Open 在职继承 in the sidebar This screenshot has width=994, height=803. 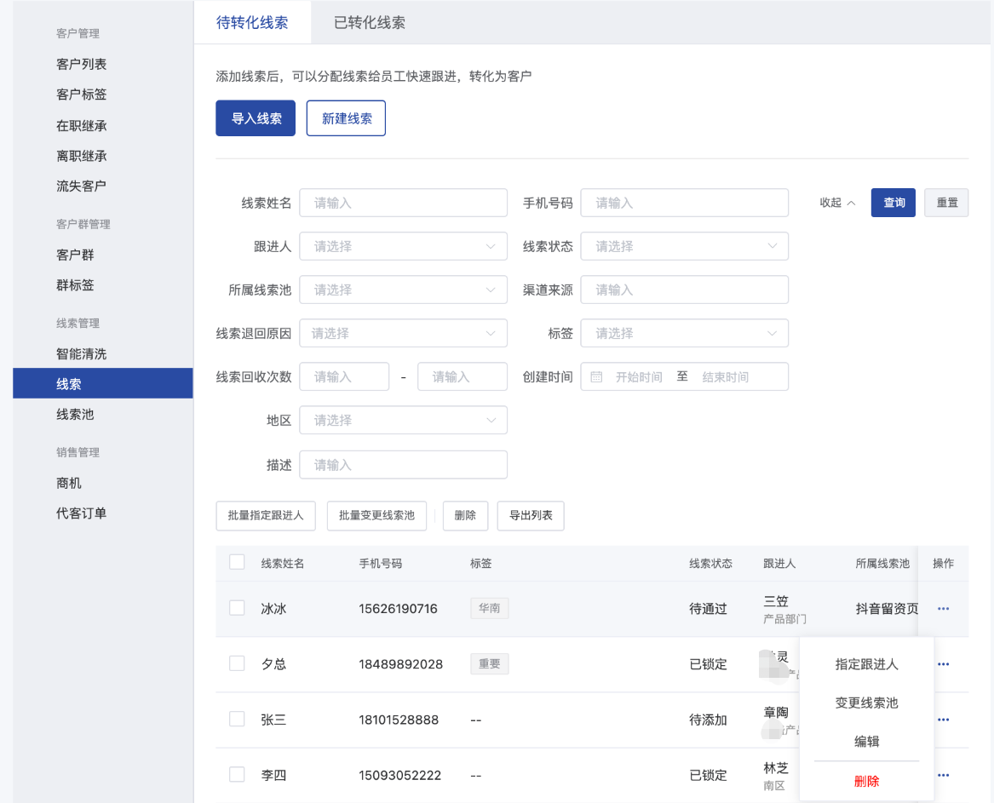click(x=81, y=125)
